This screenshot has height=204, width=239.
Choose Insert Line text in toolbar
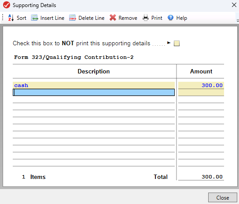point(52,18)
